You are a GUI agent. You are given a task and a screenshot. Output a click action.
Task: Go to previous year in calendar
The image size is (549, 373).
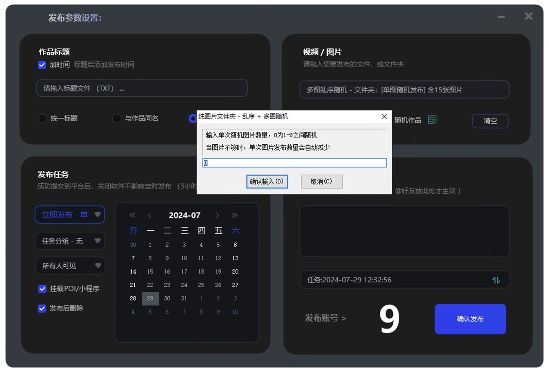click(x=133, y=215)
